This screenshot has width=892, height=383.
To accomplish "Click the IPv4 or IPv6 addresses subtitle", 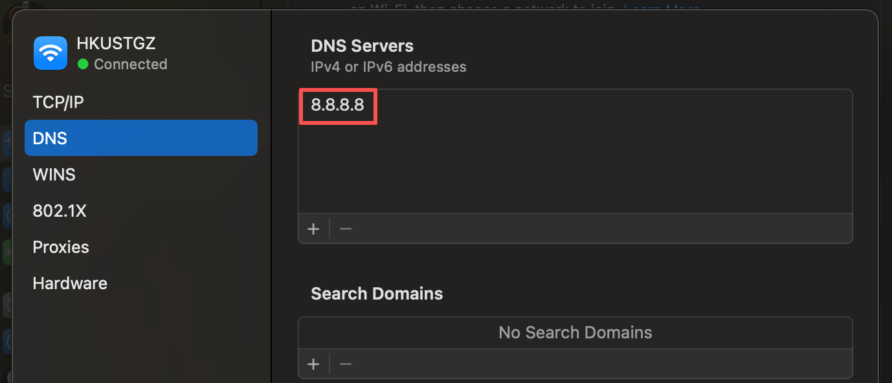I will 388,67.
